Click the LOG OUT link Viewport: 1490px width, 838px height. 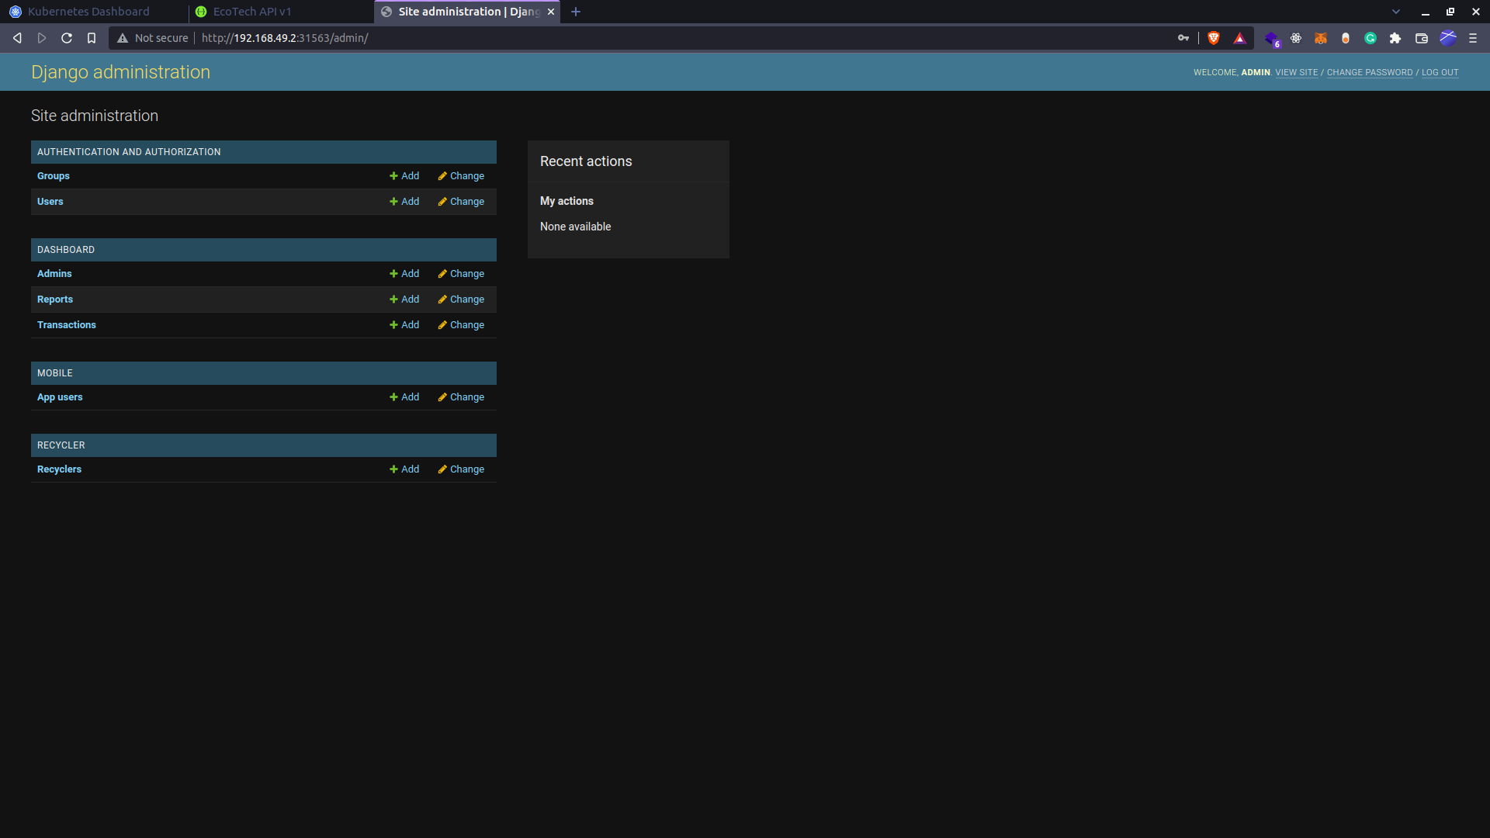pyautogui.click(x=1440, y=72)
